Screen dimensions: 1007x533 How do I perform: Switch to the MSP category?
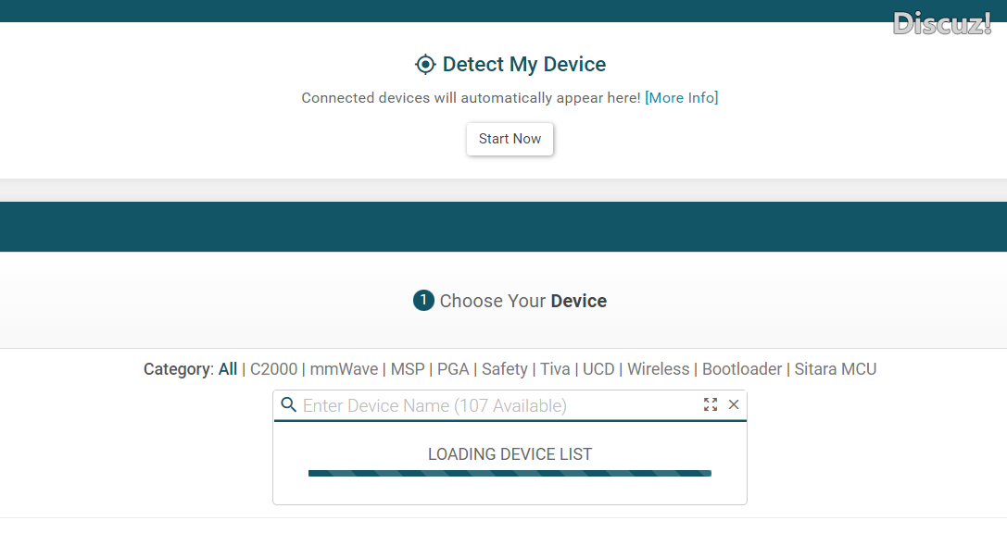pyautogui.click(x=408, y=369)
